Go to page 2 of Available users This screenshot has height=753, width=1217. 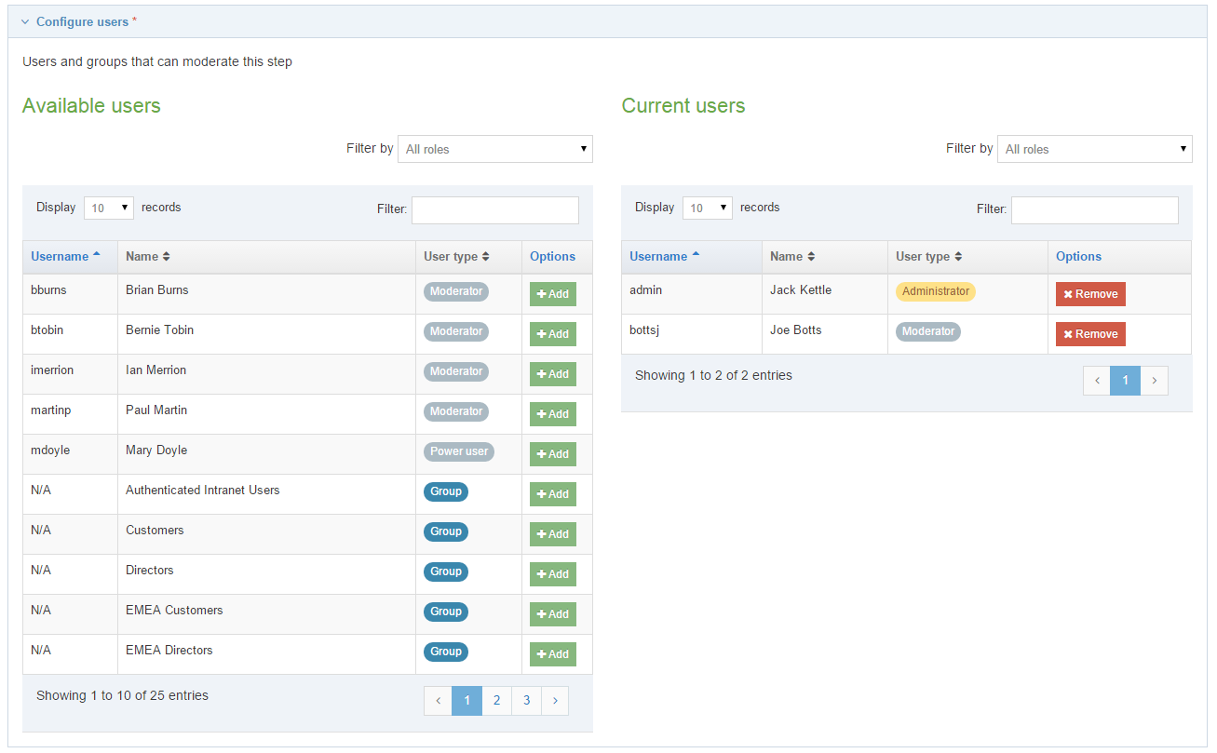click(x=496, y=701)
